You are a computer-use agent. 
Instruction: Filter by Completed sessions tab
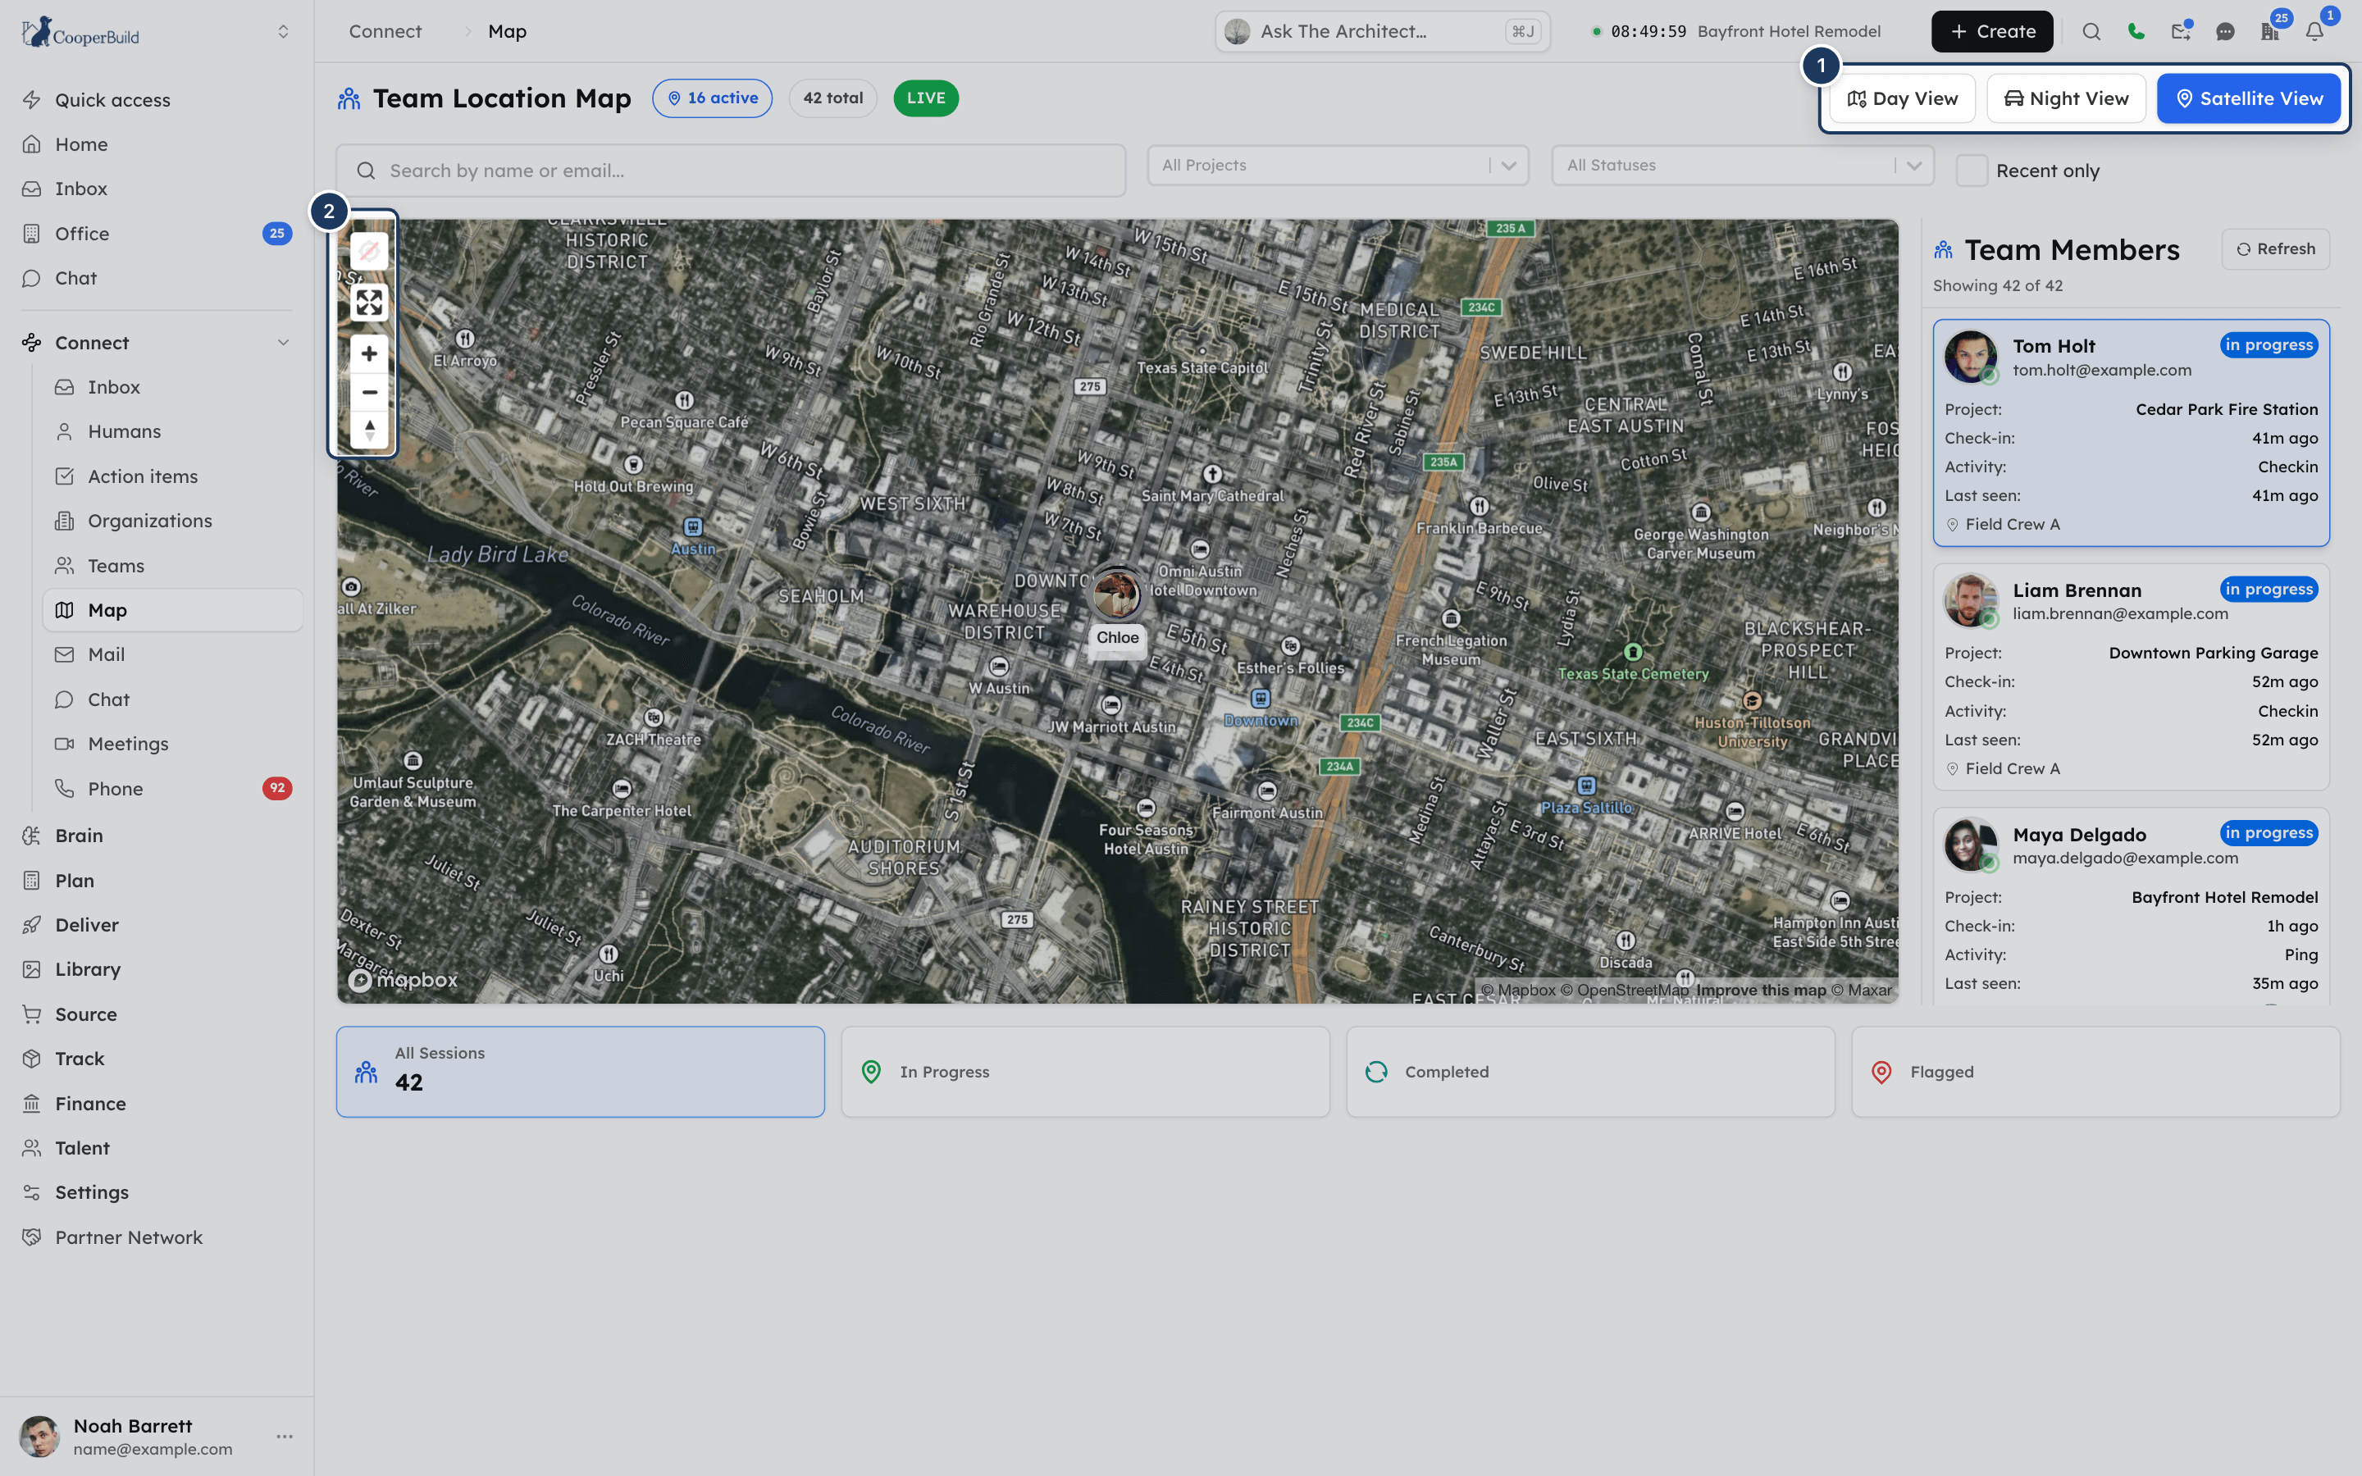pyautogui.click(x=1590, y=1071)
